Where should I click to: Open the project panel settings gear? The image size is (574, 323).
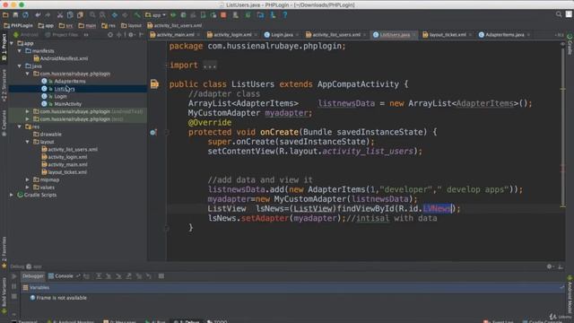[131, 35]
